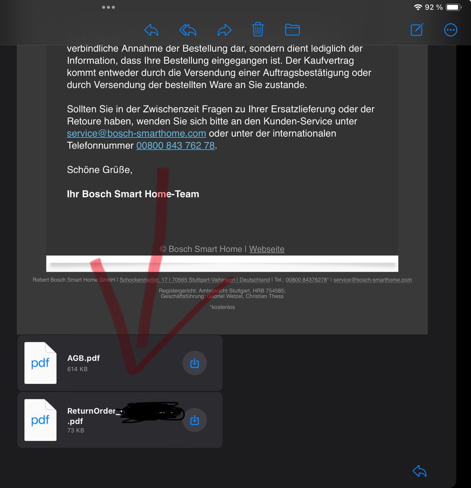Download the AGB.pdf attachment

pos(194,363)
